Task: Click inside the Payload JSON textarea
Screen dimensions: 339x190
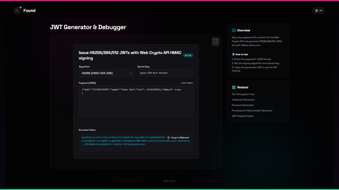Action: point(136,102)
